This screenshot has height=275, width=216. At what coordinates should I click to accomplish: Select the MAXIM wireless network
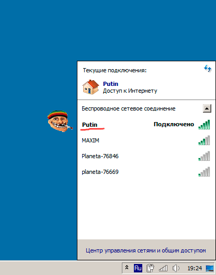146,140
